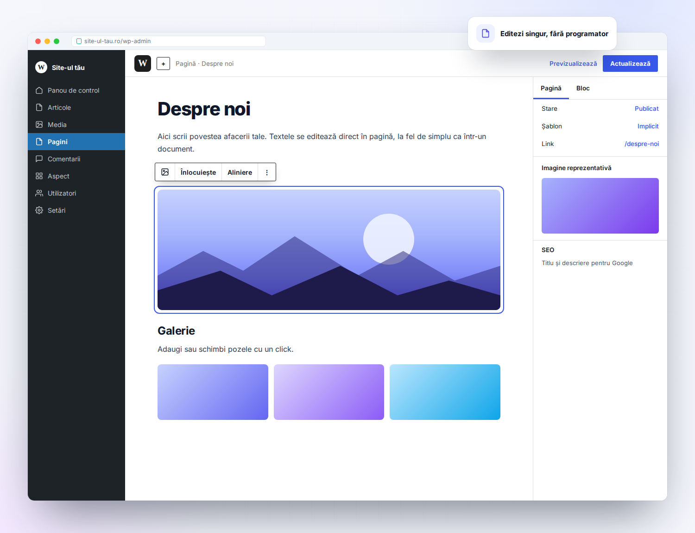Click the /despre-noi link value
This screenshot has height=533, width=695.
click(642, 144)
